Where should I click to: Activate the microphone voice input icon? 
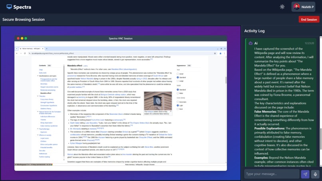pos(315,174)
